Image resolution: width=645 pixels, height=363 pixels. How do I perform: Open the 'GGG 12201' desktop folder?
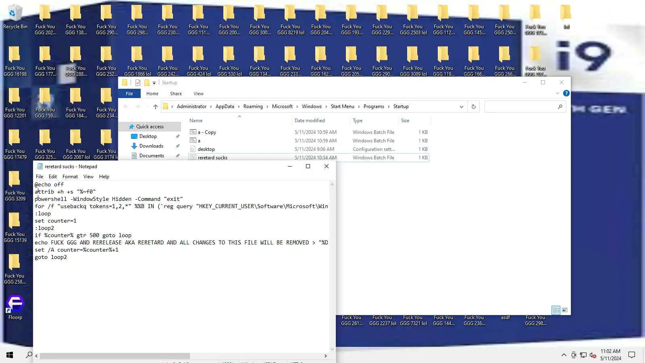(x=15, y=103)
